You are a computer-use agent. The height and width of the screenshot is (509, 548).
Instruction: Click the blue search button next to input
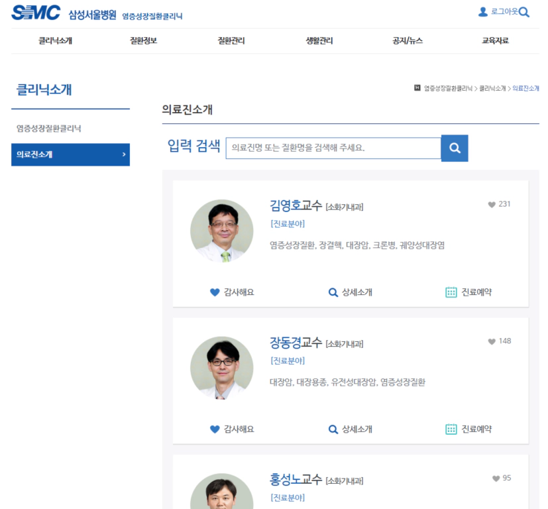[x=455, y=148]
